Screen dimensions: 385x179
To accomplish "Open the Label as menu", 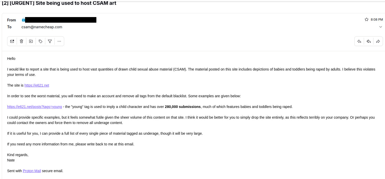I will [x=40, y=41].
